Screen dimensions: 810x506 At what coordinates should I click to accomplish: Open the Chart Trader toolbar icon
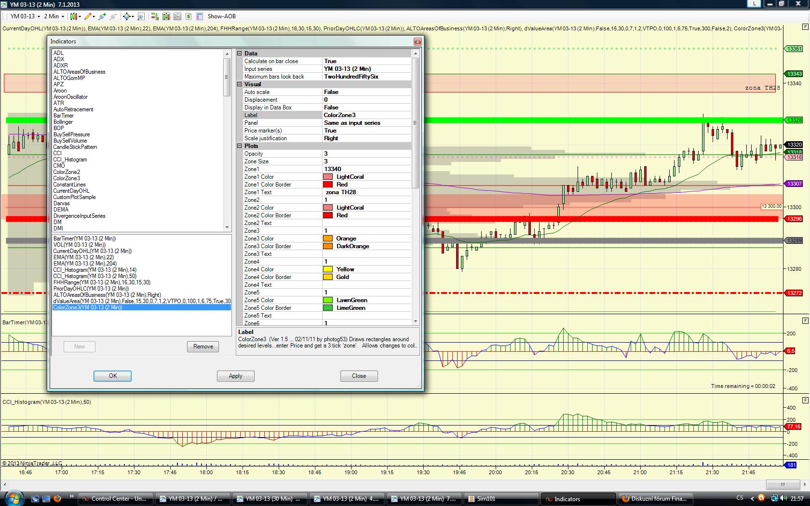pos(155,16)
